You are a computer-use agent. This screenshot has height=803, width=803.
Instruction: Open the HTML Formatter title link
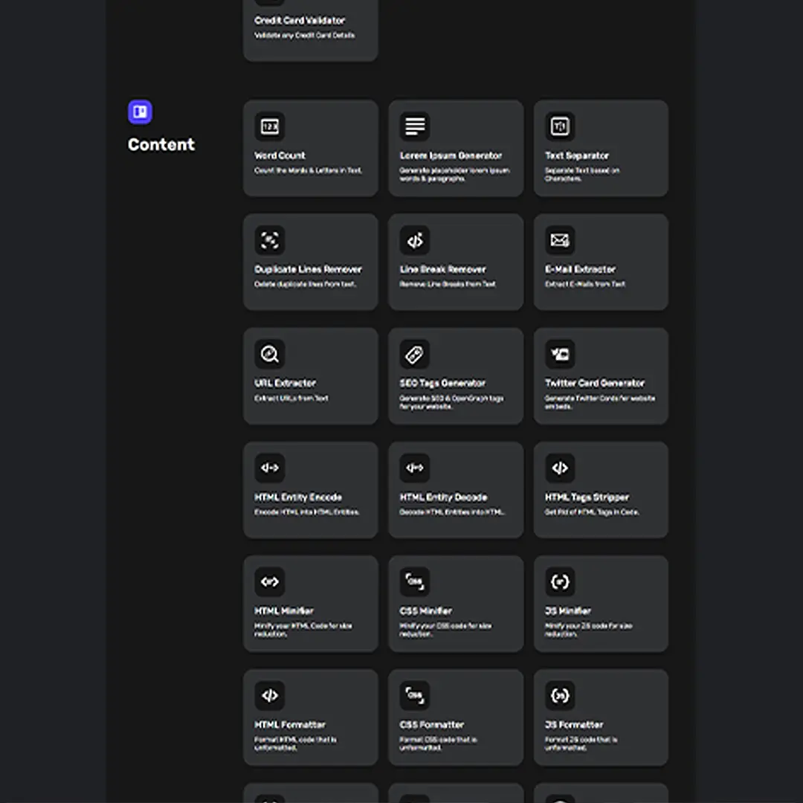pyautogui.click(x=290, y=725)
